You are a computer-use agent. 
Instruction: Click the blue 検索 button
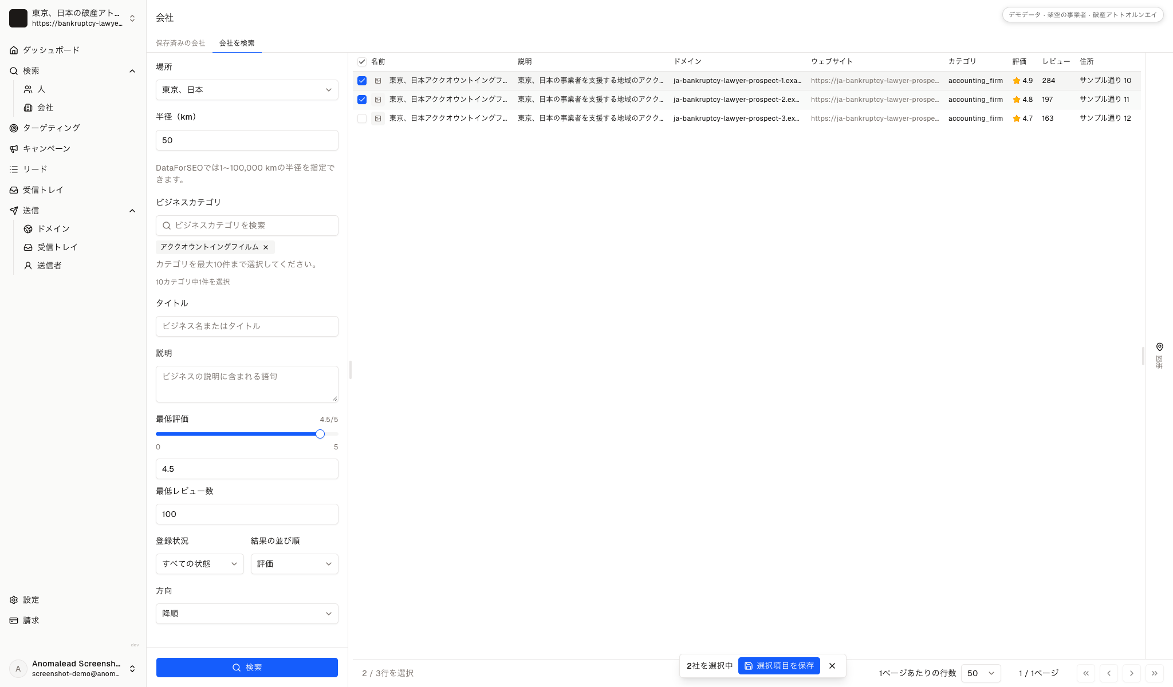[x=247, y=668]
